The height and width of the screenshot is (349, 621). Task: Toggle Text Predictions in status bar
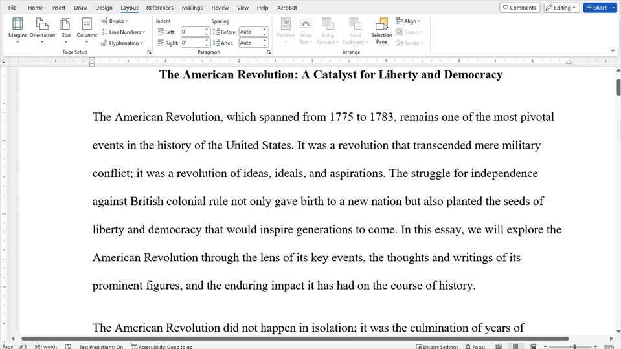click(100, 346)
